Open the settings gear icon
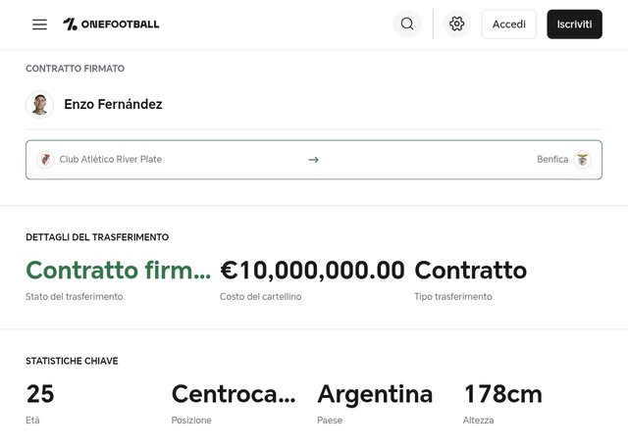Viewport: 628px width, 448px height. pos(456,25)
